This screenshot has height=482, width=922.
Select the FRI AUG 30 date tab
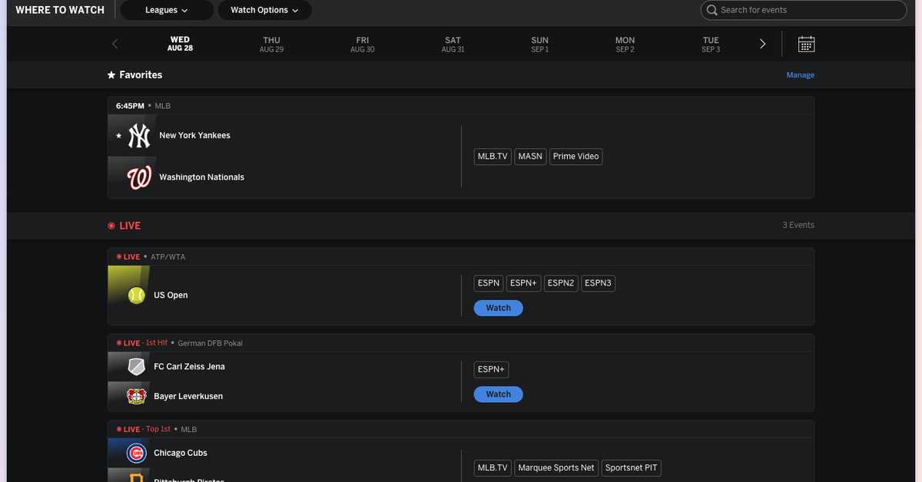[363, 44]
